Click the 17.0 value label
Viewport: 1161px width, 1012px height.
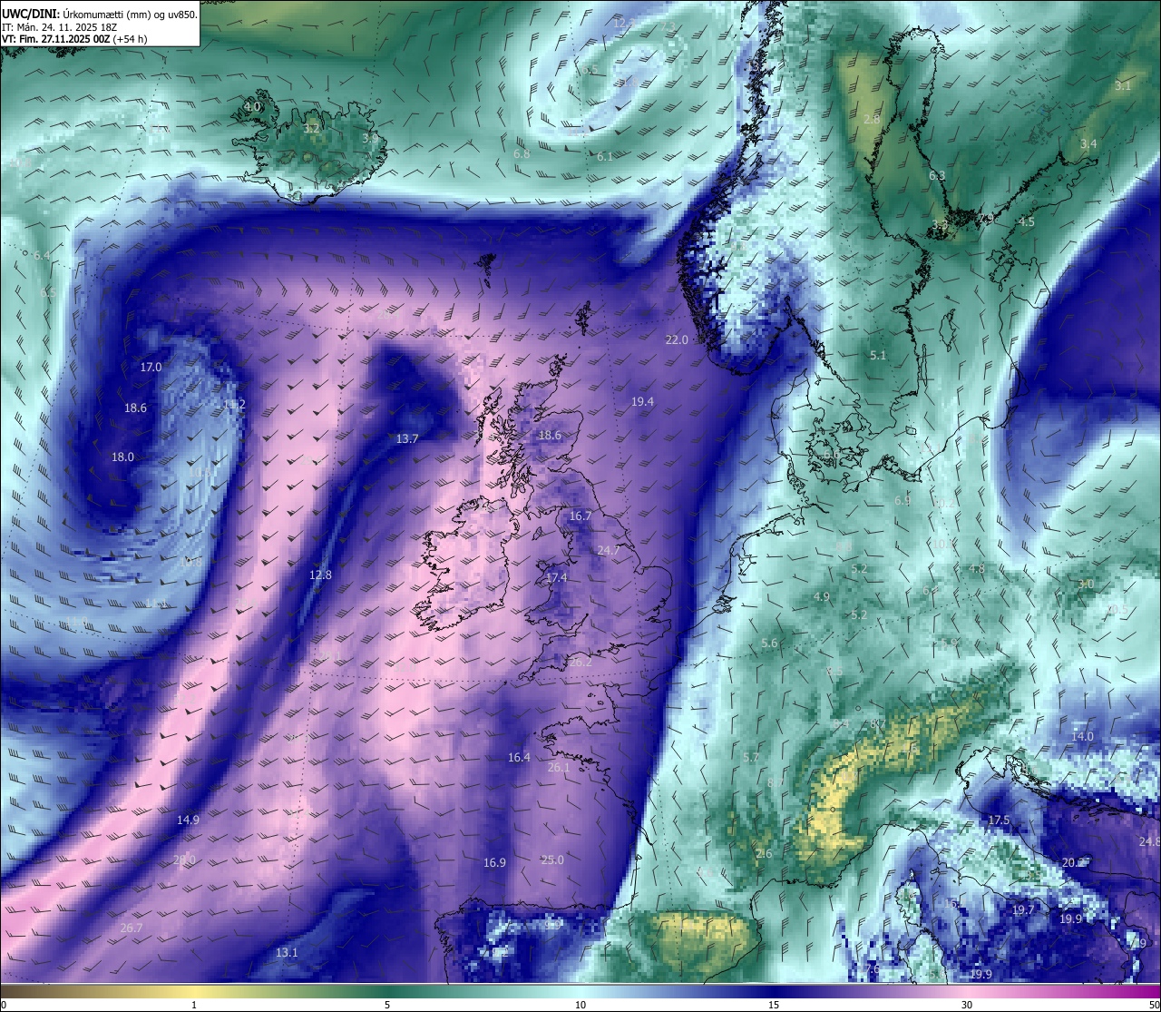[151, 367]
